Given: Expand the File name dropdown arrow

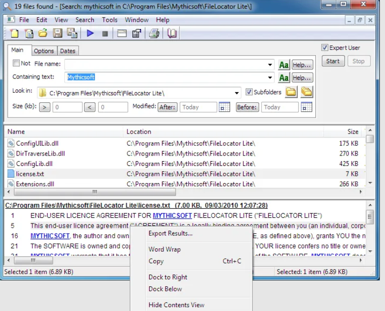Looking at the screenshot, I should click(x=270, y=65).
